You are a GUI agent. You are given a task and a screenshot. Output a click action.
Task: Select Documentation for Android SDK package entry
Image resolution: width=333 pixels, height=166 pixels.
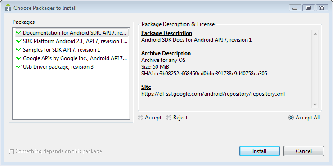(72, 33)
